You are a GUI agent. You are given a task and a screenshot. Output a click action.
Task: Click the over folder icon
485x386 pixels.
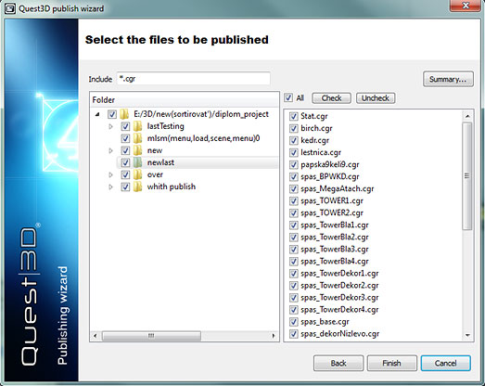[137, 174]
